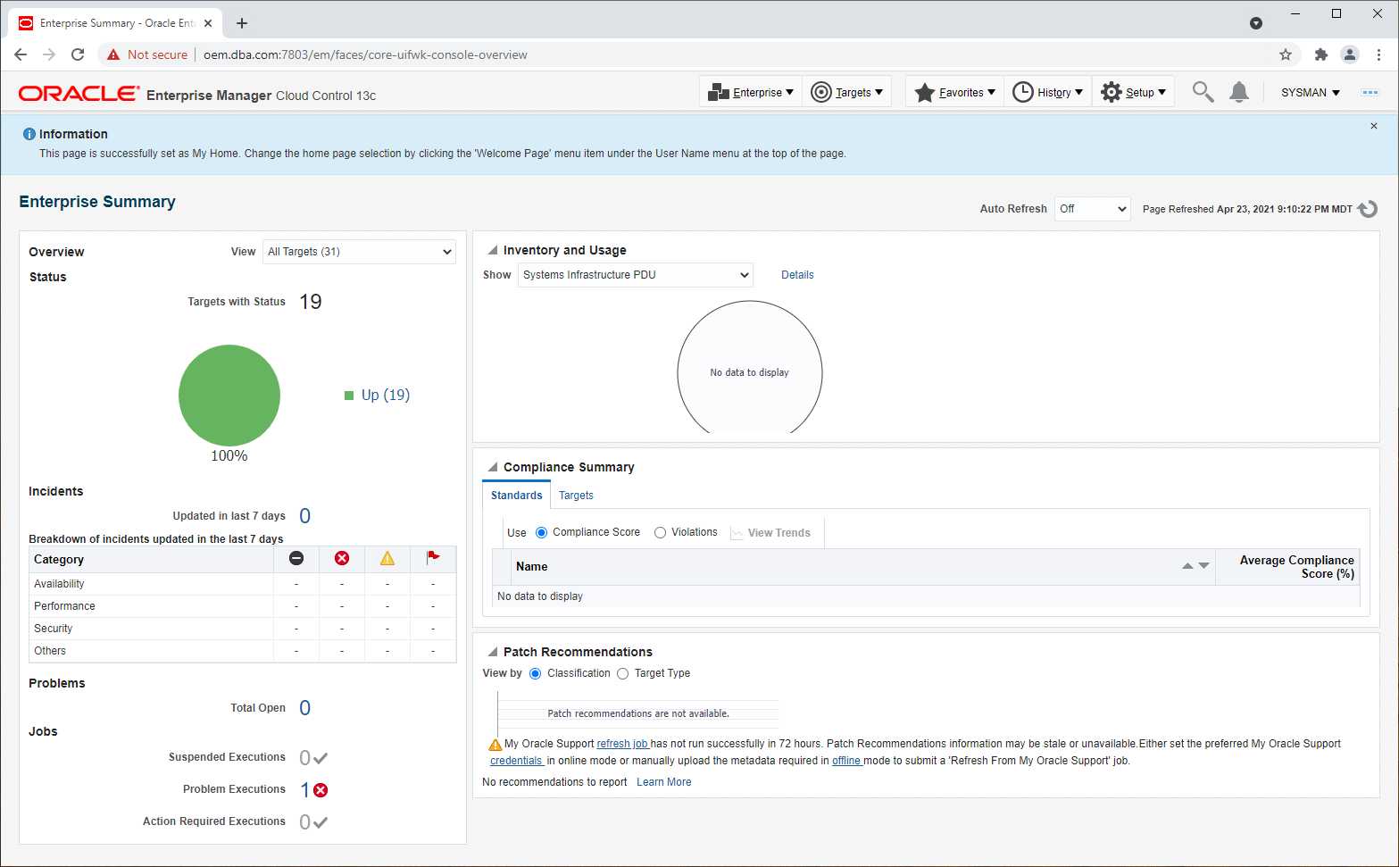Screen dimensions: 1399x867
Task: Close the Information banner
Action: pos(1374,126)
